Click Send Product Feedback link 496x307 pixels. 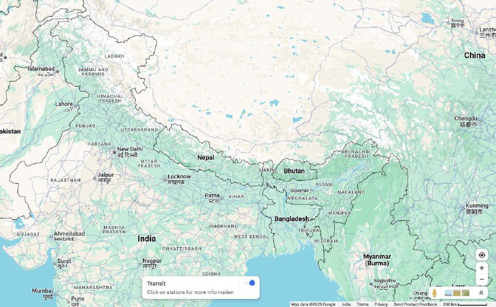coord(415,305)
